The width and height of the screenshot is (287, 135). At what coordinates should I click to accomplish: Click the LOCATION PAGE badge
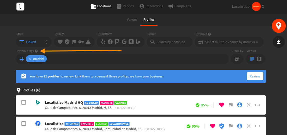[x=119, y=124]
